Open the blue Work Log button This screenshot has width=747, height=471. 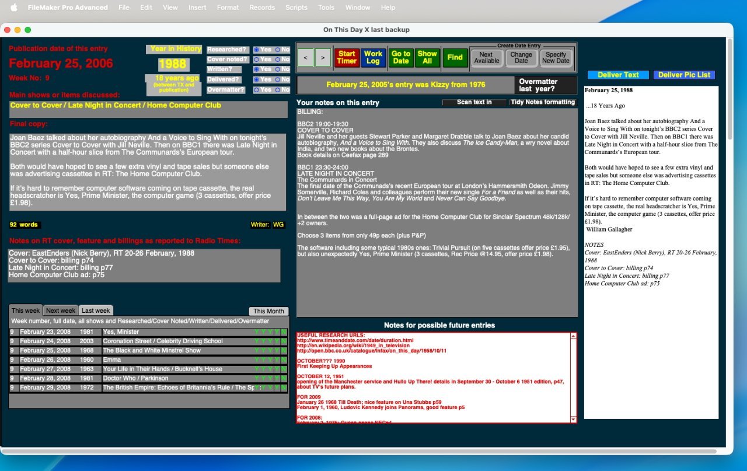pos(373,57)
